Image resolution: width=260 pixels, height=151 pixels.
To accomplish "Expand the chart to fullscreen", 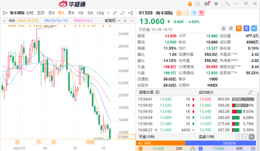I will [122, 13].
